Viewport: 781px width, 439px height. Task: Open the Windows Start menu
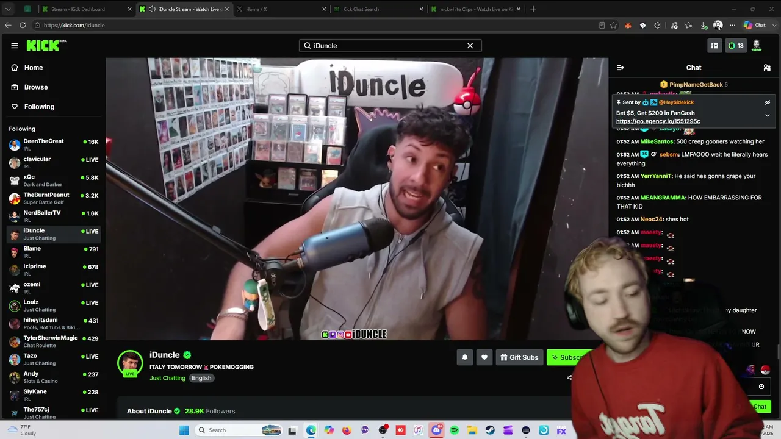[x=184, y=430]
